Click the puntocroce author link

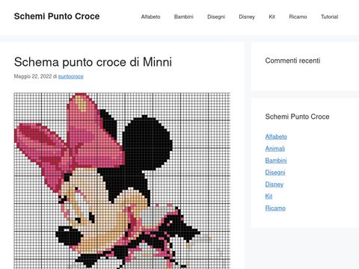(x=71, y=76)
